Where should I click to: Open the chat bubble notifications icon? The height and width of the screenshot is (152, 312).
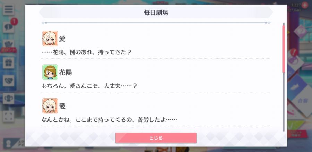(8, 27)
